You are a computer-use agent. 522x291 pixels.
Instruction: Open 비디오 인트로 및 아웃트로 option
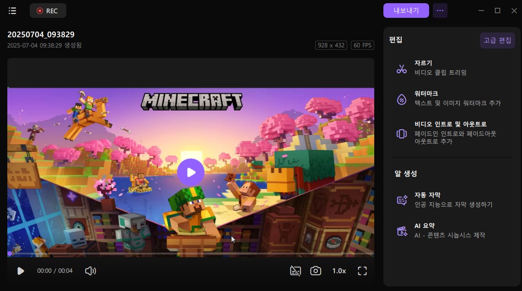click(x=450, y=124)
